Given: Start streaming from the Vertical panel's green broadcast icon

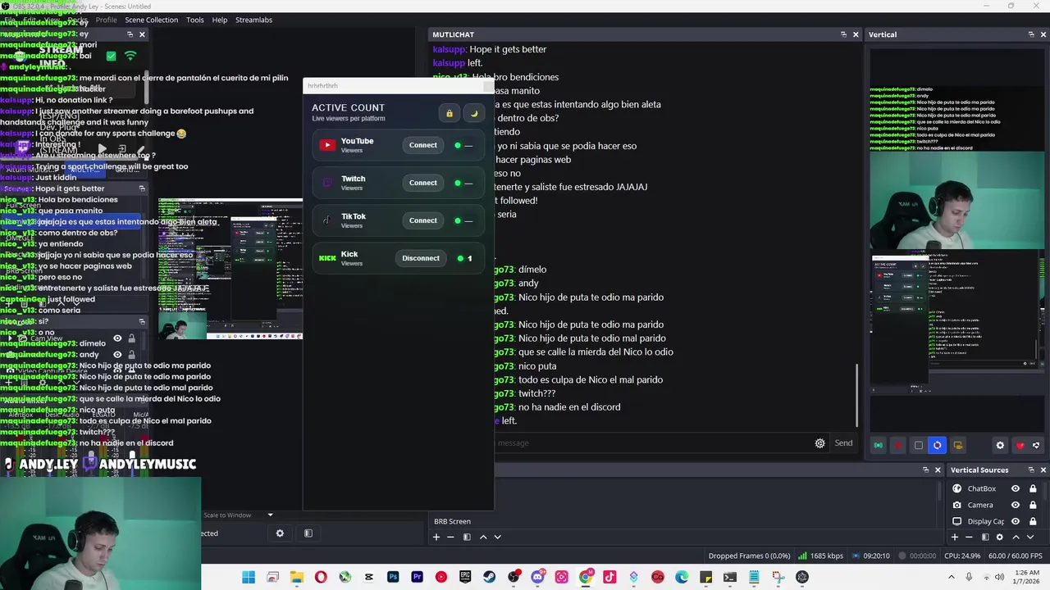Looking at the screenshot, I should (879, 445).
